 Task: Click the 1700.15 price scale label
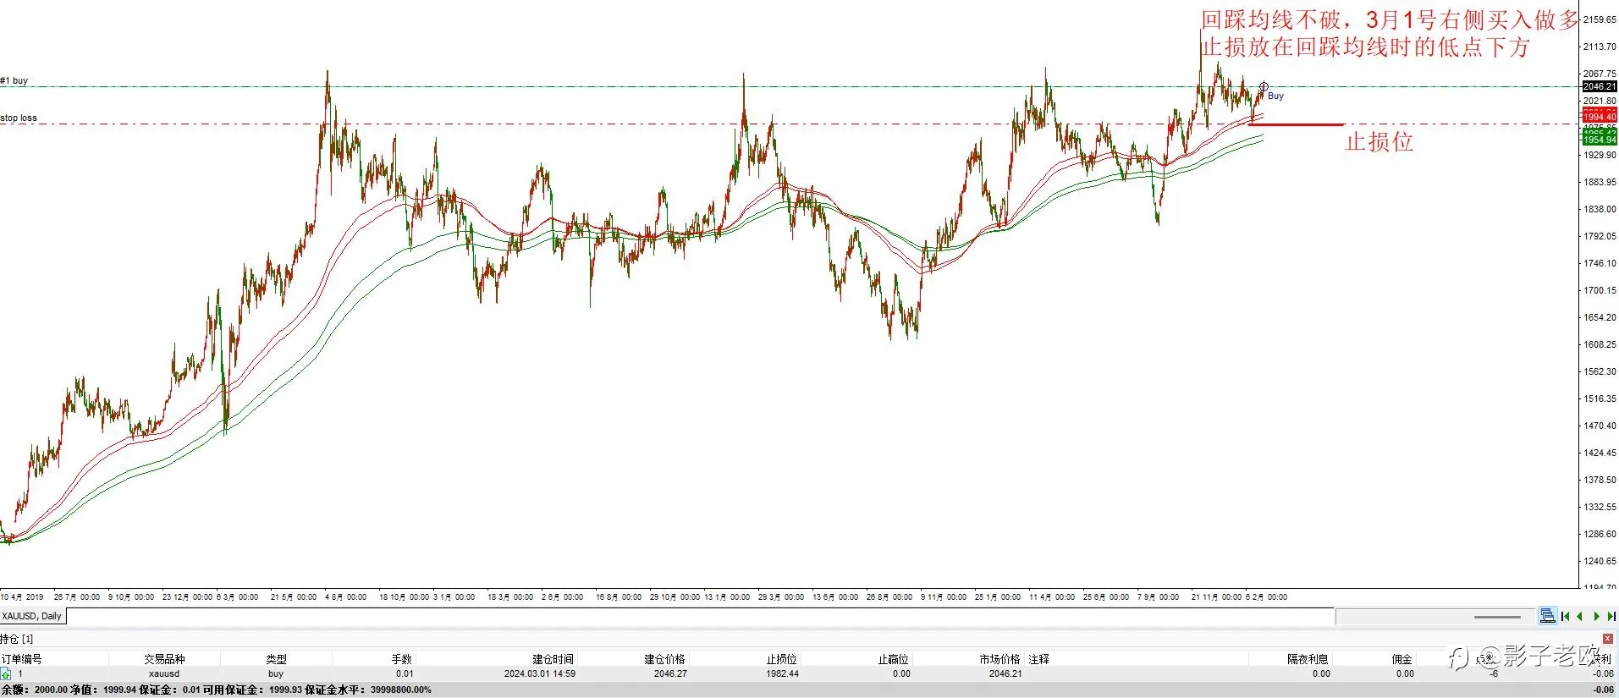coord(1600,290)
